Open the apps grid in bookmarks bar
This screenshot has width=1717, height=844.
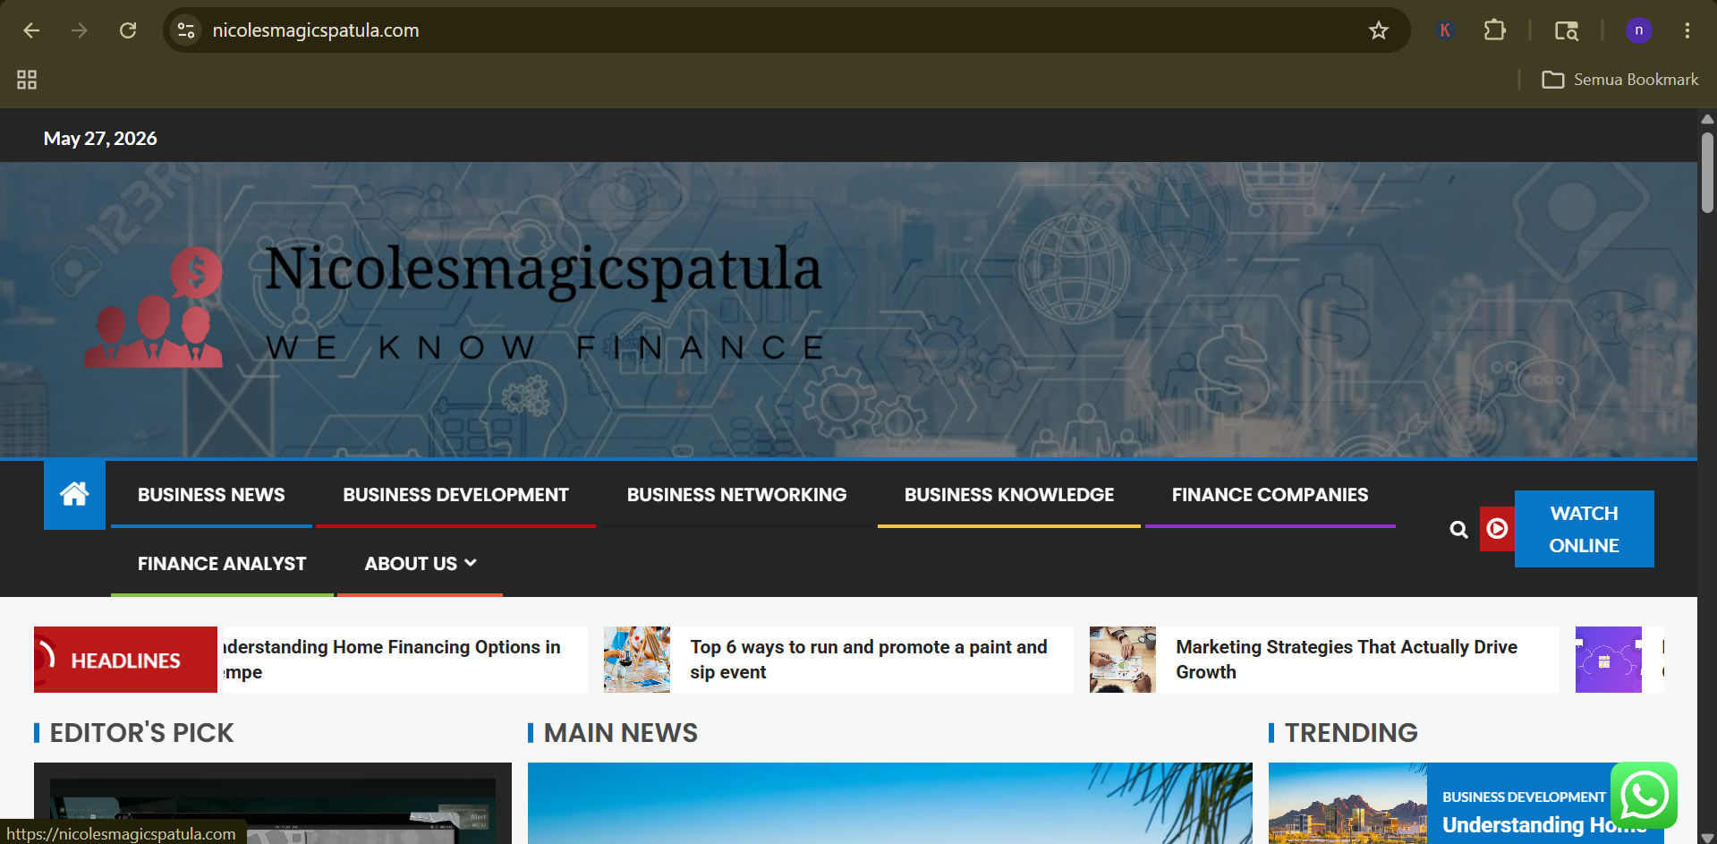(x=27, y=80)
